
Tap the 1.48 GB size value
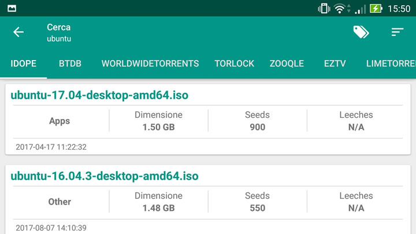point(159,208)
